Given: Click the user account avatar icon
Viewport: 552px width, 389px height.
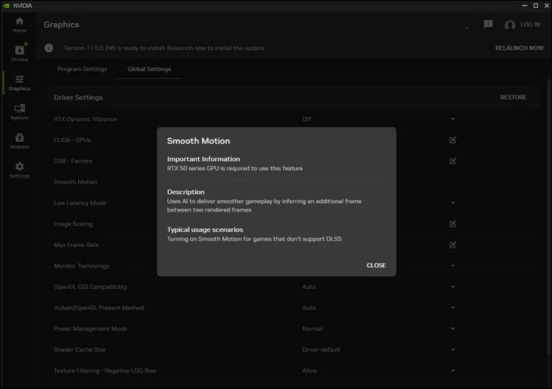Looking at the screenshot, I should point(509,25).
